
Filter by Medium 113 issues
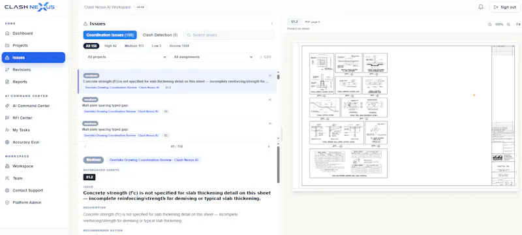134,46
